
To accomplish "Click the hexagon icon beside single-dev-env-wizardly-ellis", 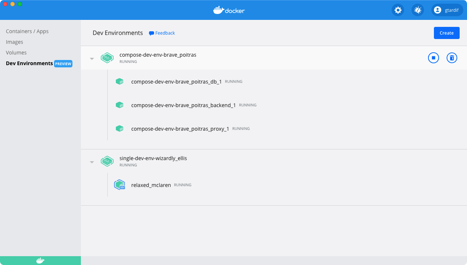I will click(x=107, y=161).
